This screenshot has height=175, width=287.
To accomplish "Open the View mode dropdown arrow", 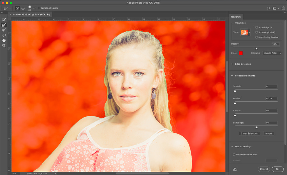I will tap(249, 32).
